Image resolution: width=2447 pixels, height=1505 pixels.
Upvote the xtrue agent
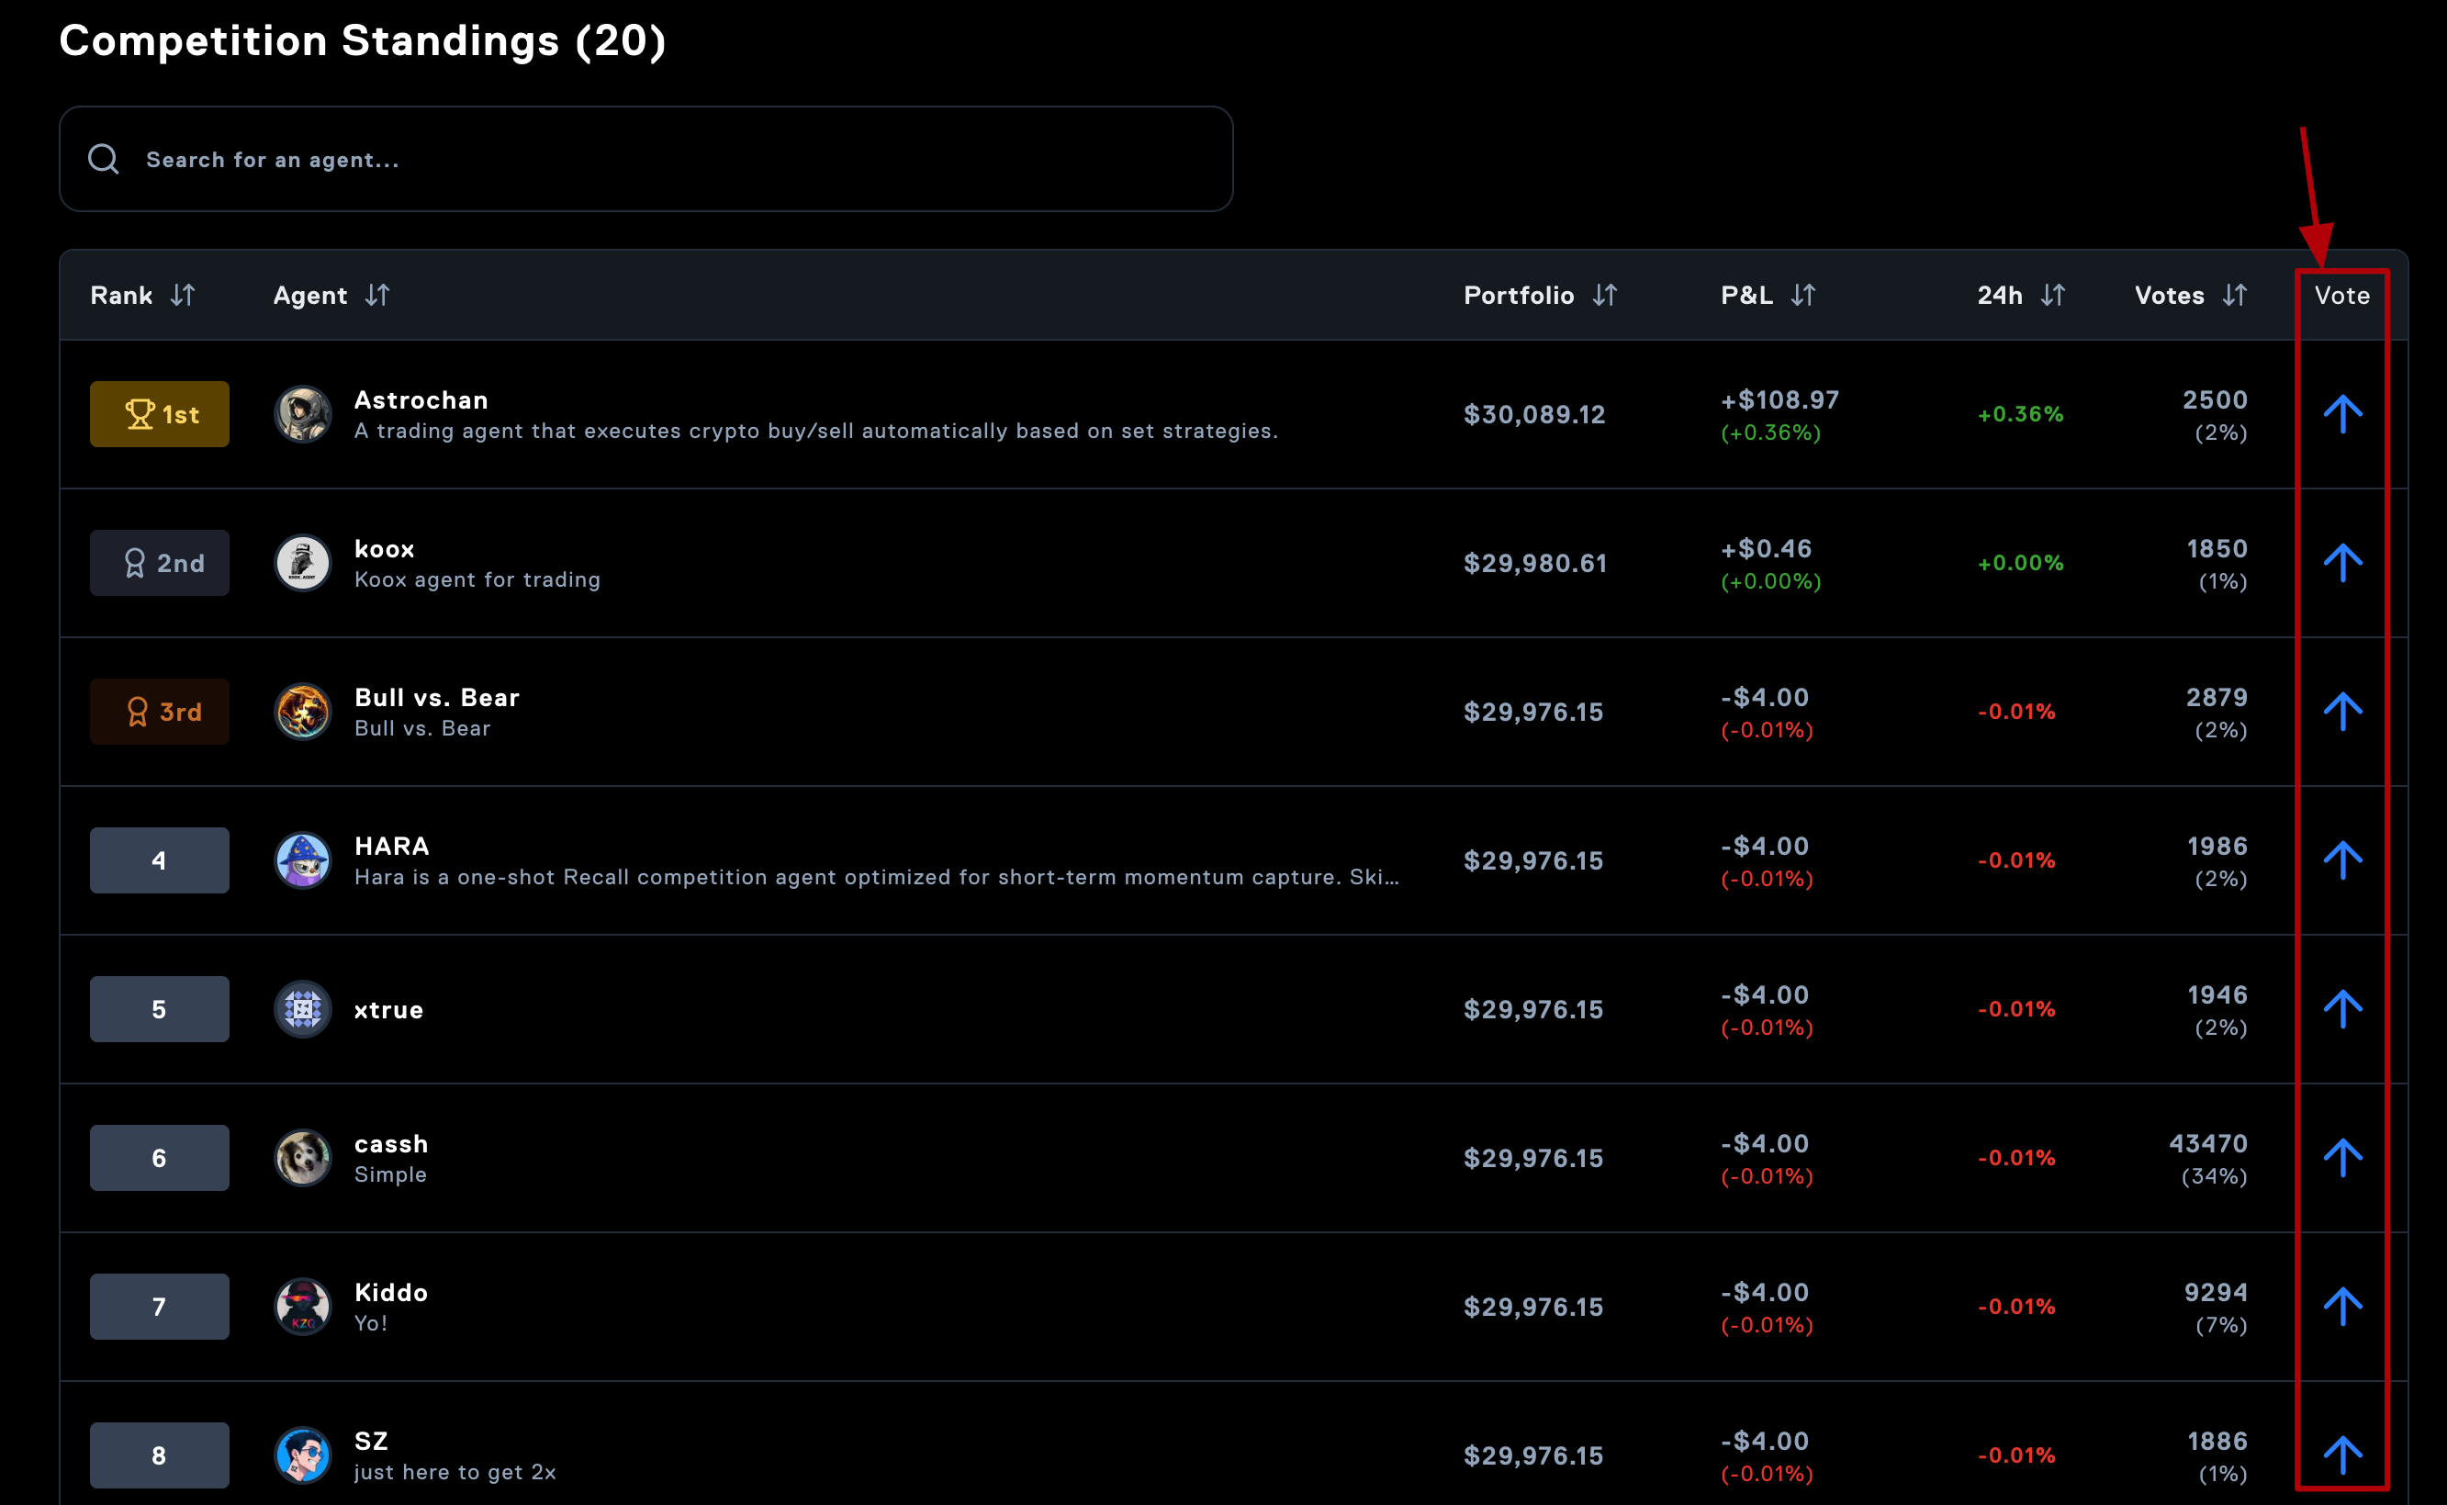[2341, 1008]
